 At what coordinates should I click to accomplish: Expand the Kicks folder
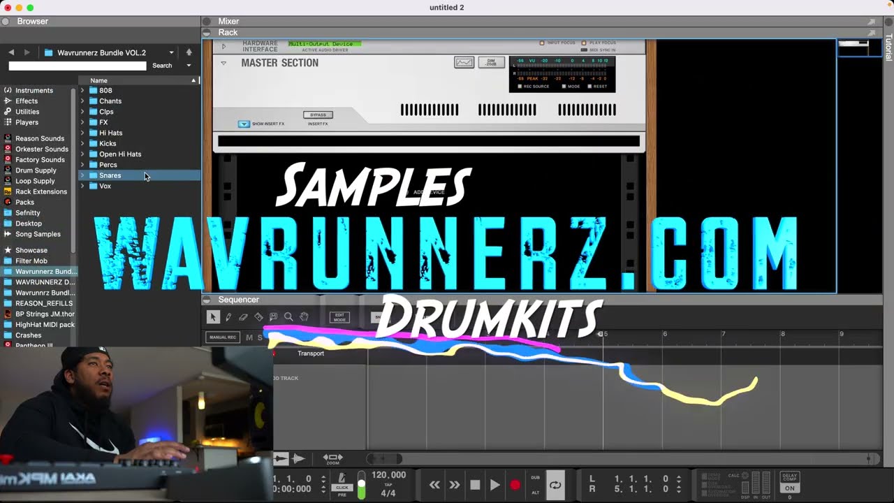pyautogui.click(x=82, y=143)
